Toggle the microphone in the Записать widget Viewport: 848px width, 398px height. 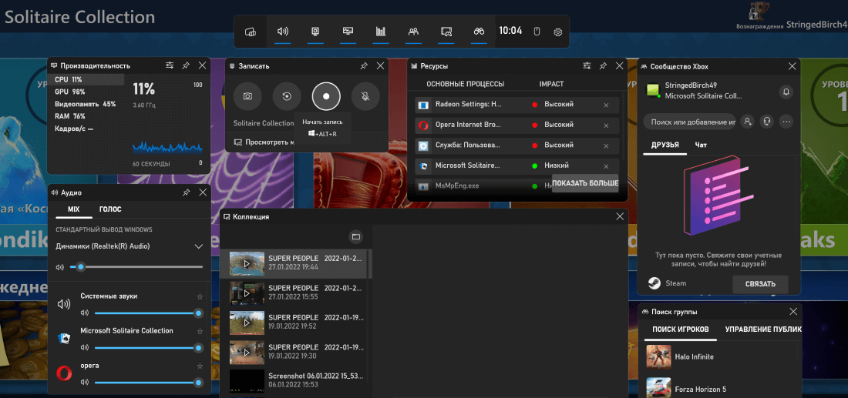(365, 97)
